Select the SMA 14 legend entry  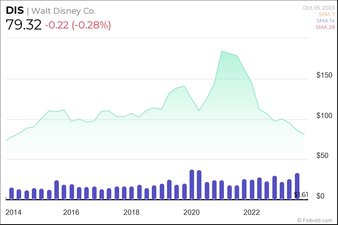[x=325, y=21]
